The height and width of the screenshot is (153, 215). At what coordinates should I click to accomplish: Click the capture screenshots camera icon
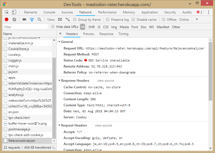(24, 19)
